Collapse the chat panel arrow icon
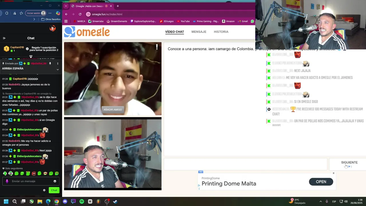 pos(4,38)
